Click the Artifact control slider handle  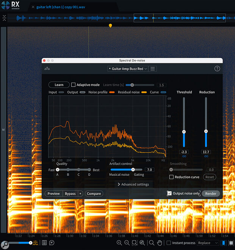click(x=133, y=169)
